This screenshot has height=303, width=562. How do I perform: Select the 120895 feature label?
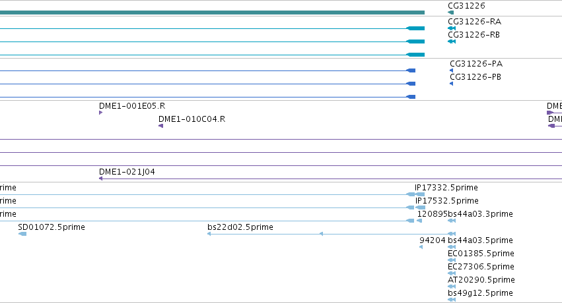click(x=433, y=213)
